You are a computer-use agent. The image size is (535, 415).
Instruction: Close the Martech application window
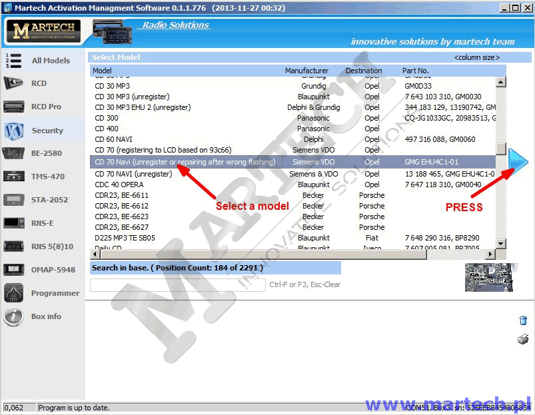pos(527,7)
